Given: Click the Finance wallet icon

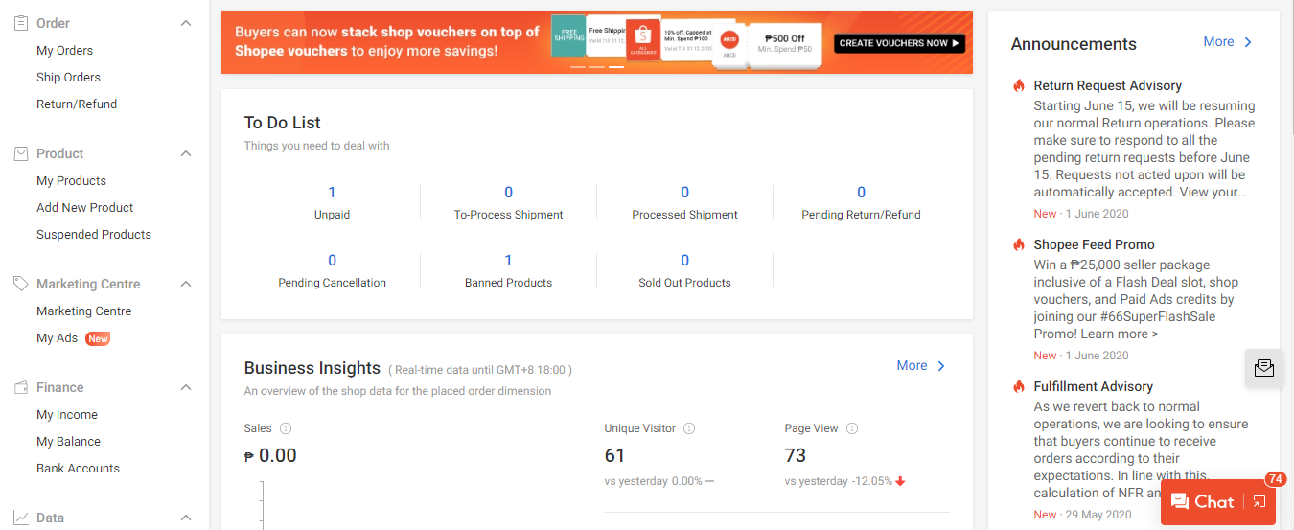Looking at the screenshot, I should pos(21,387).
